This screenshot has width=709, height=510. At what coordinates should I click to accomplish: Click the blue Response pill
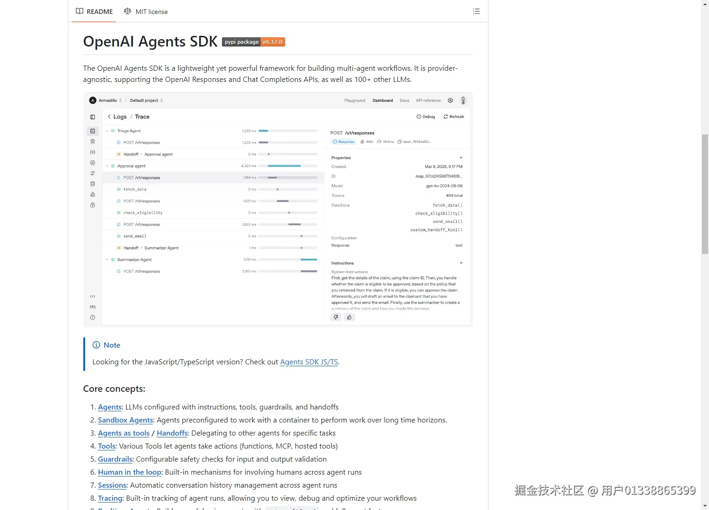(343, 141)
